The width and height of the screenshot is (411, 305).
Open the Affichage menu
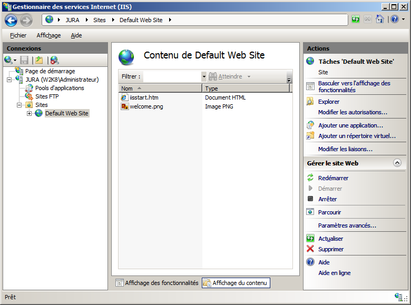(x=48, y=35)
